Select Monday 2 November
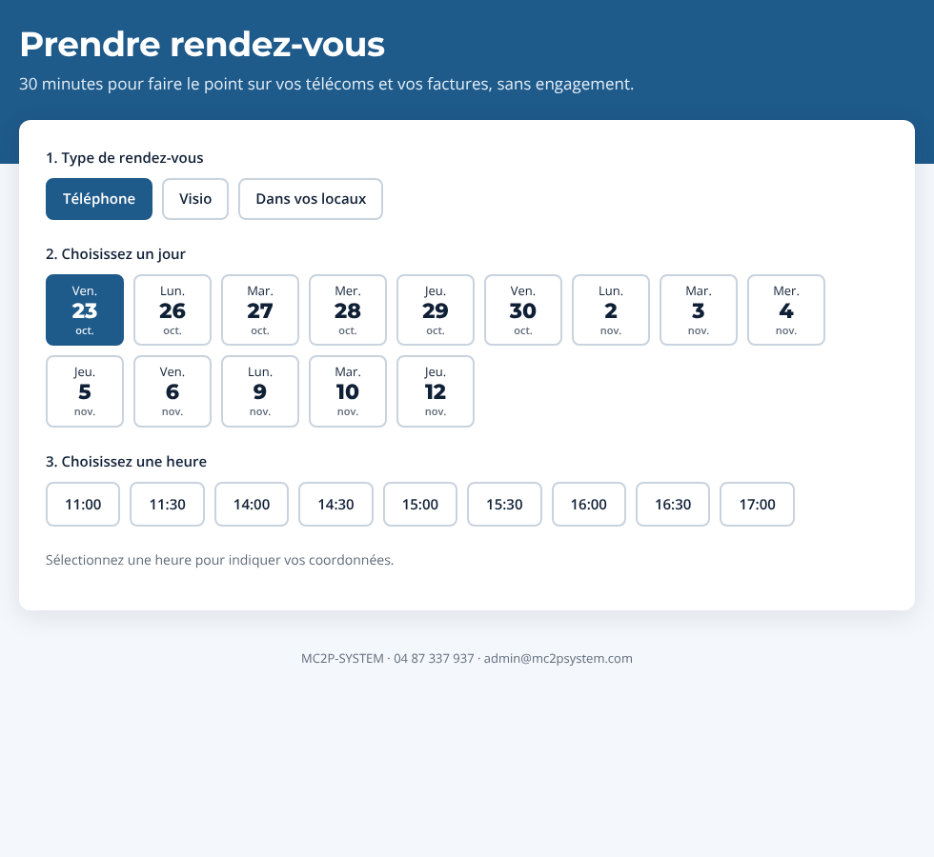This screenshot has width=934, height=857. [611, 310]
